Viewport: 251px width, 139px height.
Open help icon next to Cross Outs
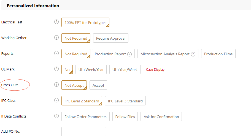pos(56,85)
